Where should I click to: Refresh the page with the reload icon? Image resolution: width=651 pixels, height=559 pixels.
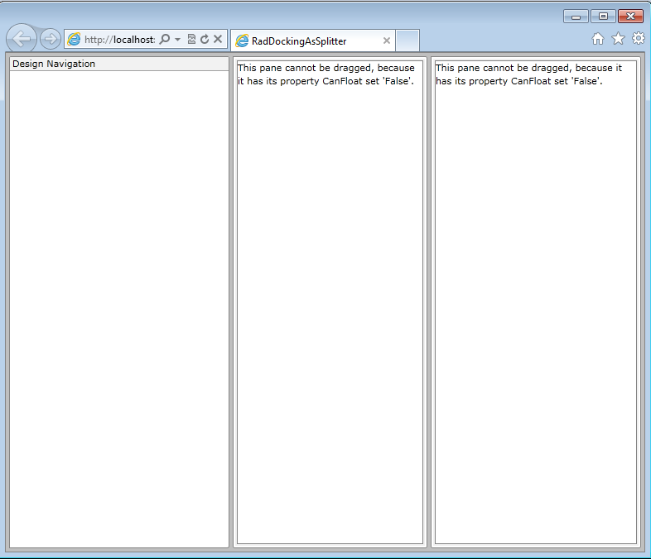click(x=205, y=39)
